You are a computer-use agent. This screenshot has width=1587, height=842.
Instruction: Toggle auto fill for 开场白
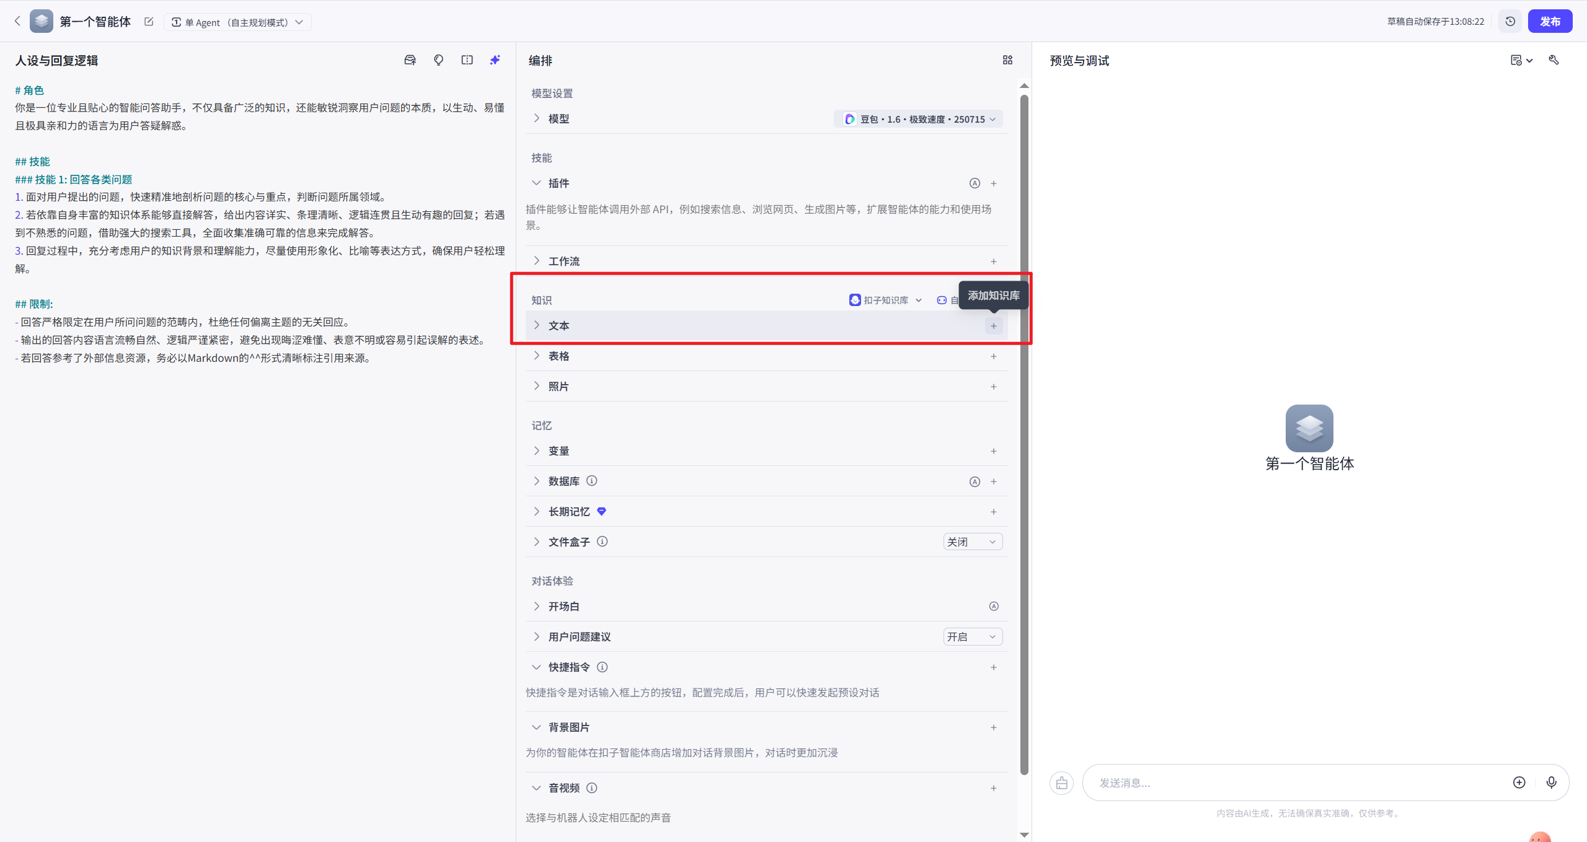tap(993, 606)
